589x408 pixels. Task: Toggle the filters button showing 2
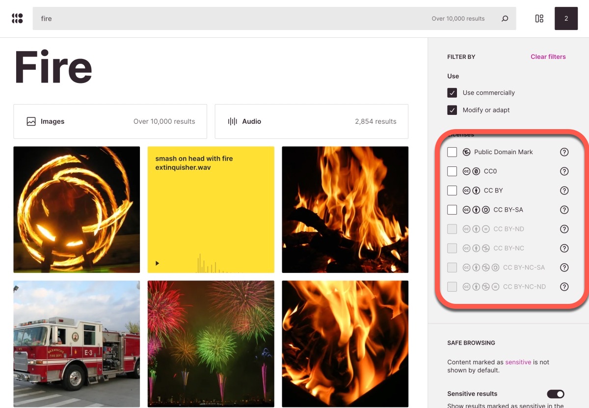point(566,19)
